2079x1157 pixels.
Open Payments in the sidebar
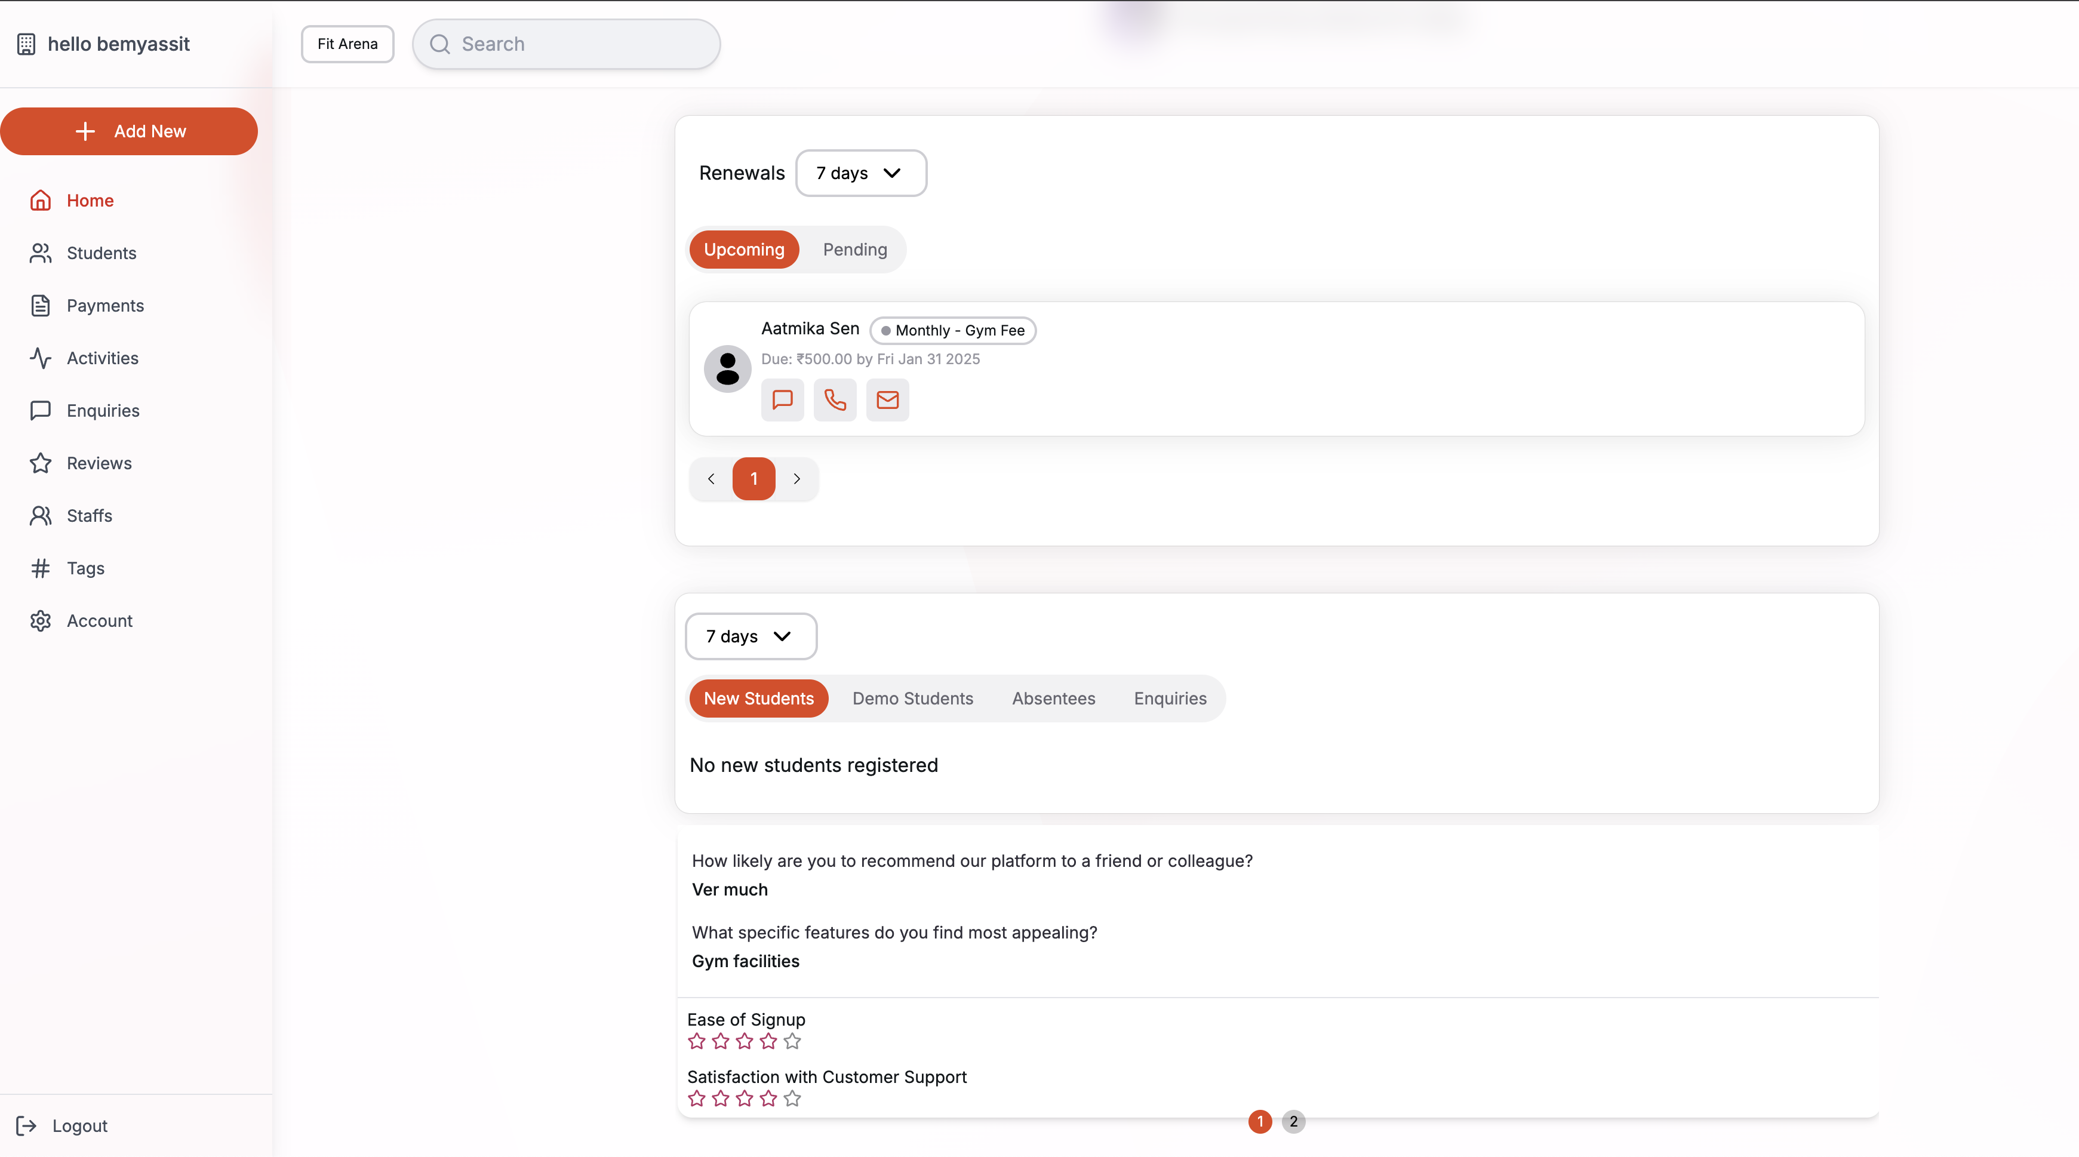click(x=105, y=306)
